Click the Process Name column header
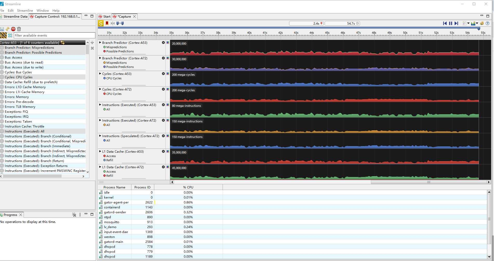The width and height of the screenshot is (494, 261). [114, 187]
